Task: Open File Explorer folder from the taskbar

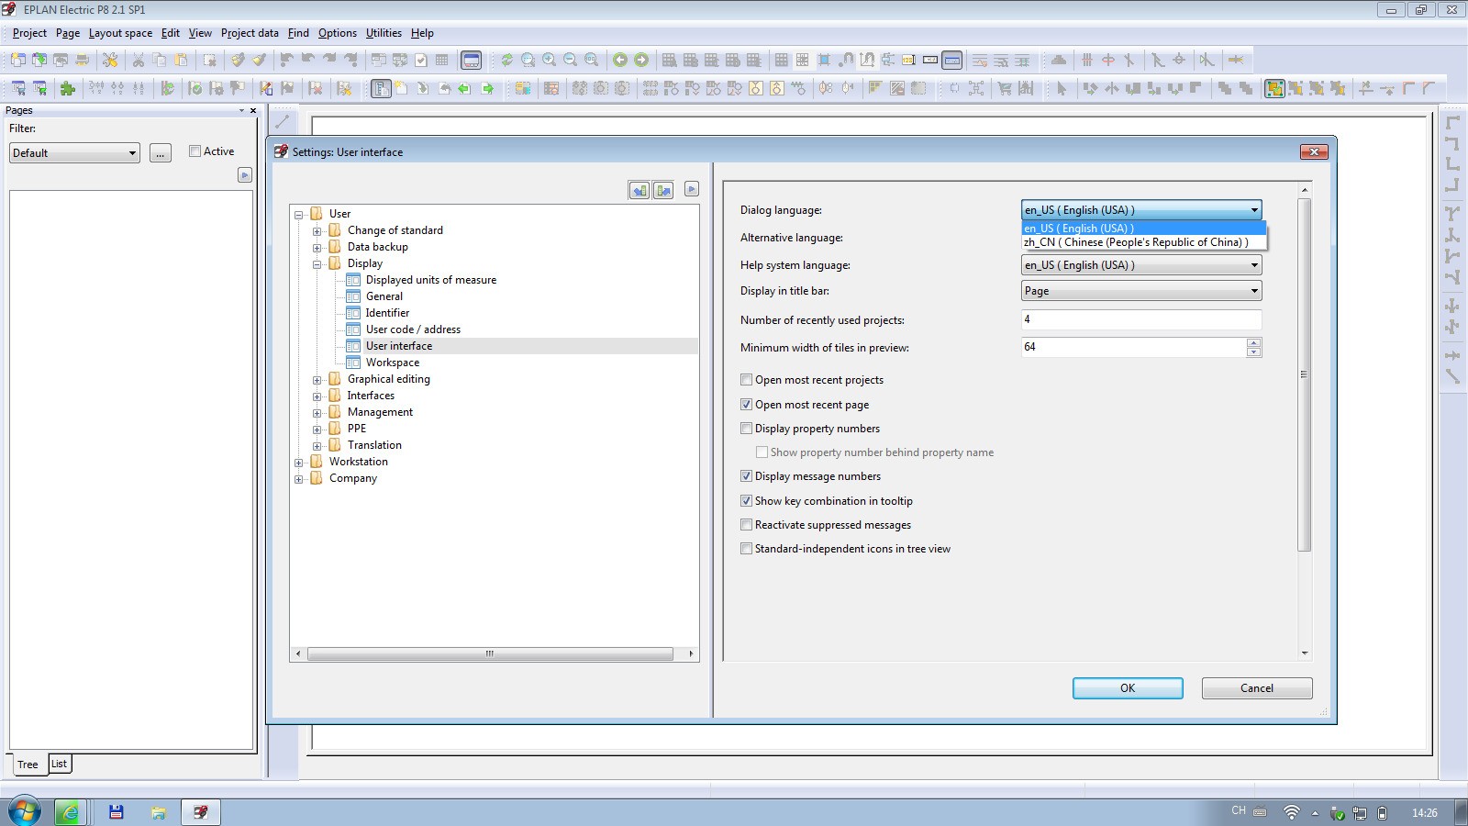Action: (159, 812)
